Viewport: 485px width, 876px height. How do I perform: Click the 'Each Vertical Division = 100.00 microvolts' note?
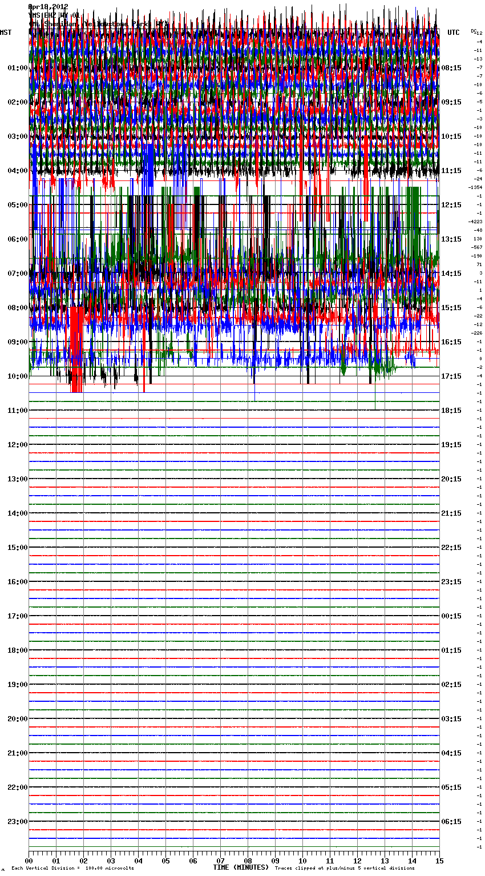click(x=72, y=869)
